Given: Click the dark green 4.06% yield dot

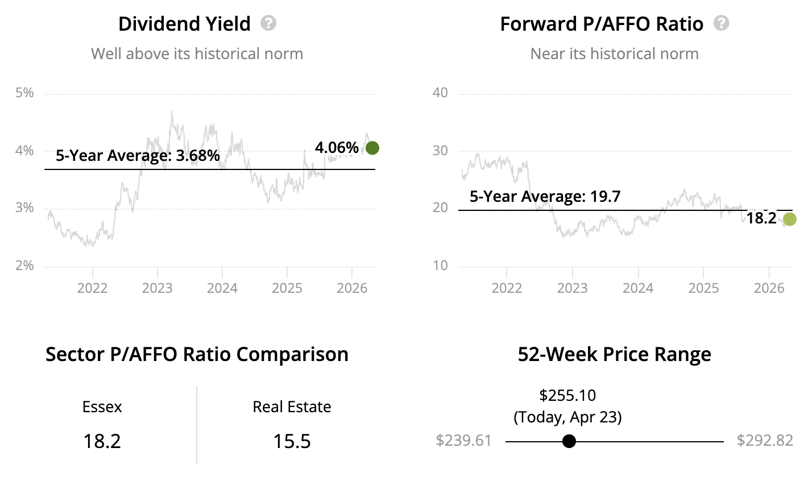Looking at the screenshot, I should pos(372,148).
